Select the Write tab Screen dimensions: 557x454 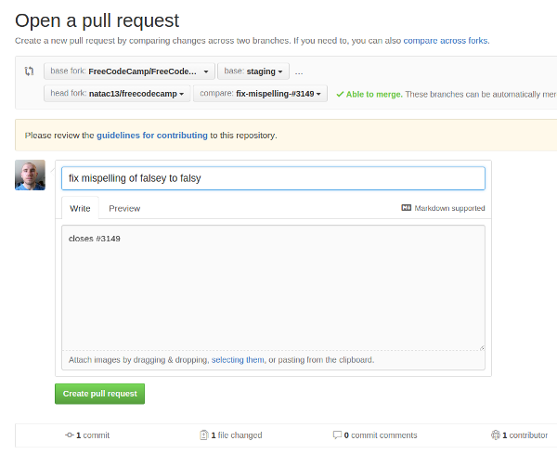pos(80,208)
